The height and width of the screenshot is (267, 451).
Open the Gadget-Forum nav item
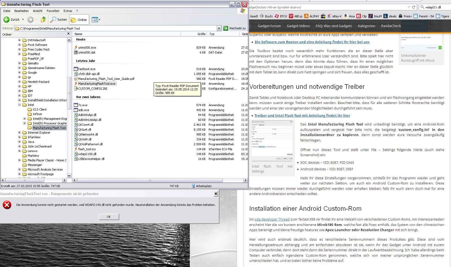[269, 26]
